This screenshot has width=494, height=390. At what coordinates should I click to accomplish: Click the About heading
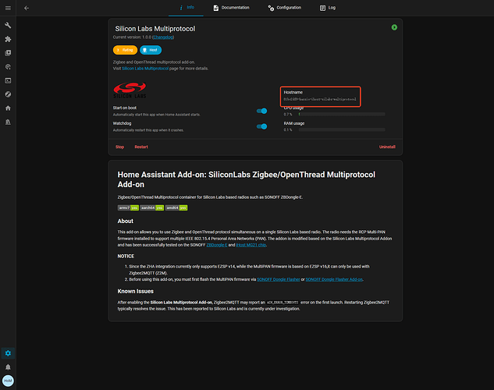(x=126, y=221)
